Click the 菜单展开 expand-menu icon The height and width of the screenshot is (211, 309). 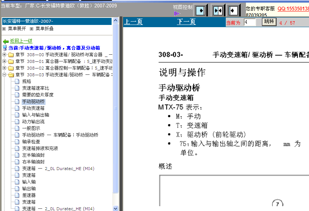(x=4, y=29)
